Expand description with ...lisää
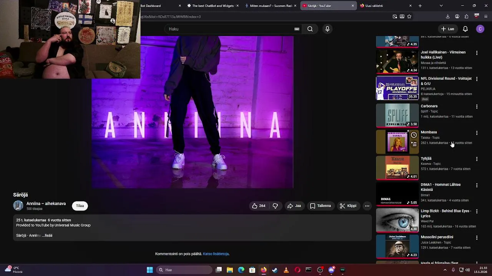 click(x=47, y=235)
